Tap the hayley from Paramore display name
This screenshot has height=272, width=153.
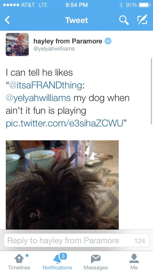(68, 41)
